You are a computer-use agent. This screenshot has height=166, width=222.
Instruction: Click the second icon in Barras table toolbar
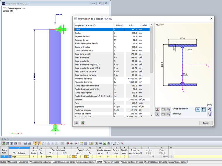tap(7, 143)
